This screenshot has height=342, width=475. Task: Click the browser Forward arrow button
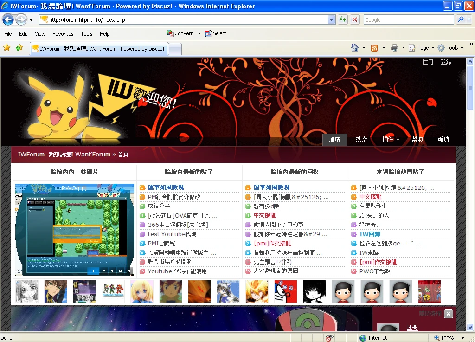click(x=21, y=20)
